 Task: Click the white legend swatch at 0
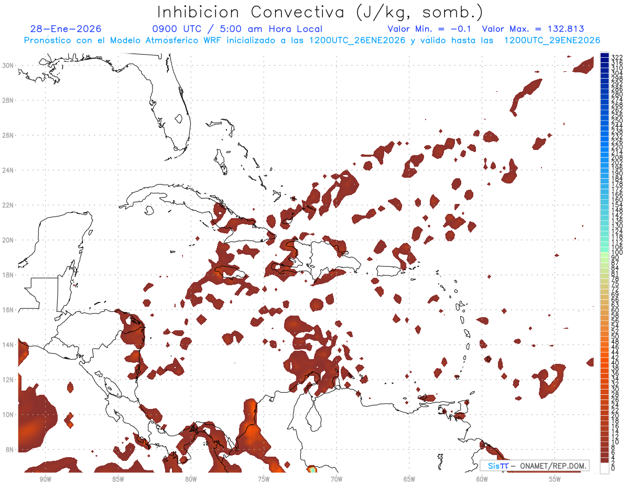pyautogui.click(x=604, y=468)
